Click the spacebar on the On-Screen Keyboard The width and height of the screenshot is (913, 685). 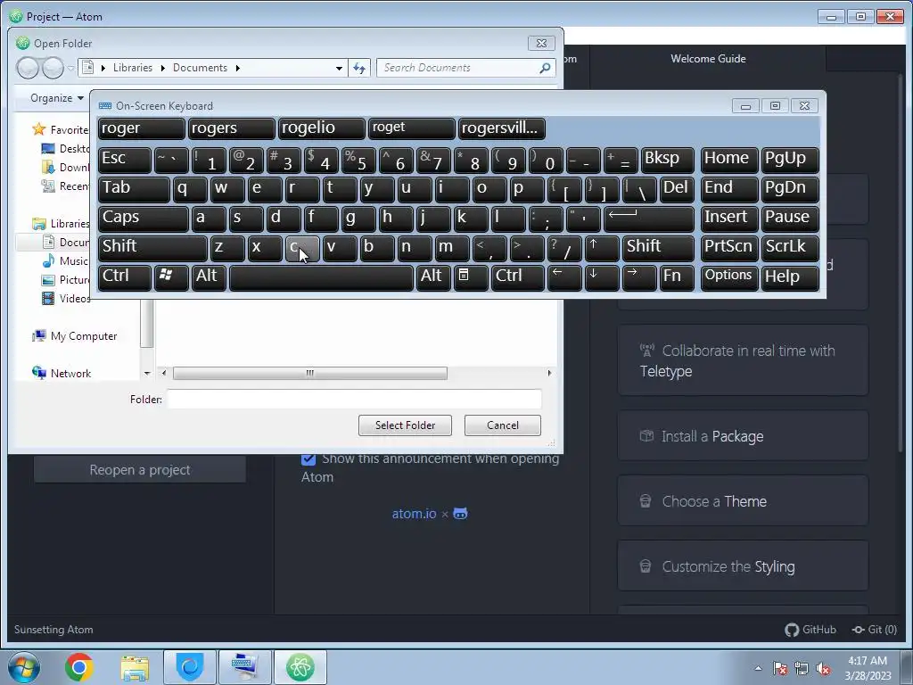click(321, 277)
